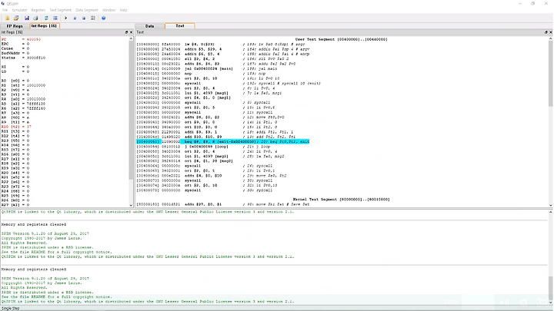Click the R5 [a1] register row
Viewport: 554px width, 311px height.
[23, 104]
